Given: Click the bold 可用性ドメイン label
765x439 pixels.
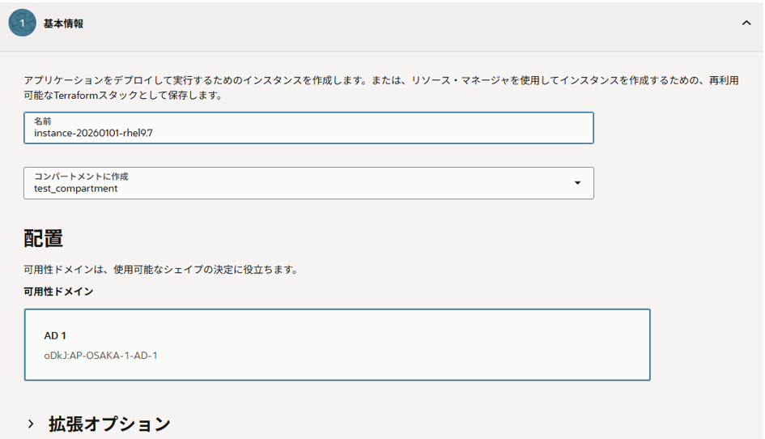Looking at the screenshot, I should click(x=58, y=292).
